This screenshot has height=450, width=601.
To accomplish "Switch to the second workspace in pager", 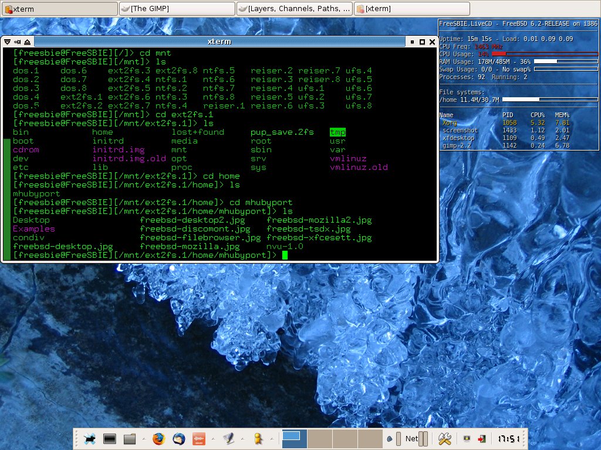I will coord(320,438).
